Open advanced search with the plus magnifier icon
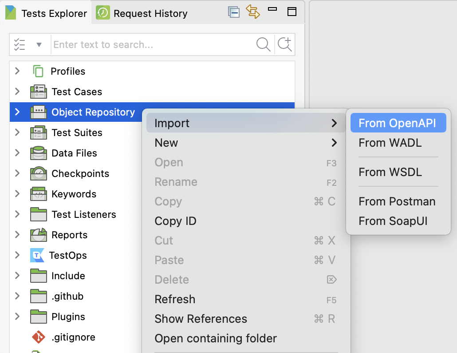 pos(284,44)
